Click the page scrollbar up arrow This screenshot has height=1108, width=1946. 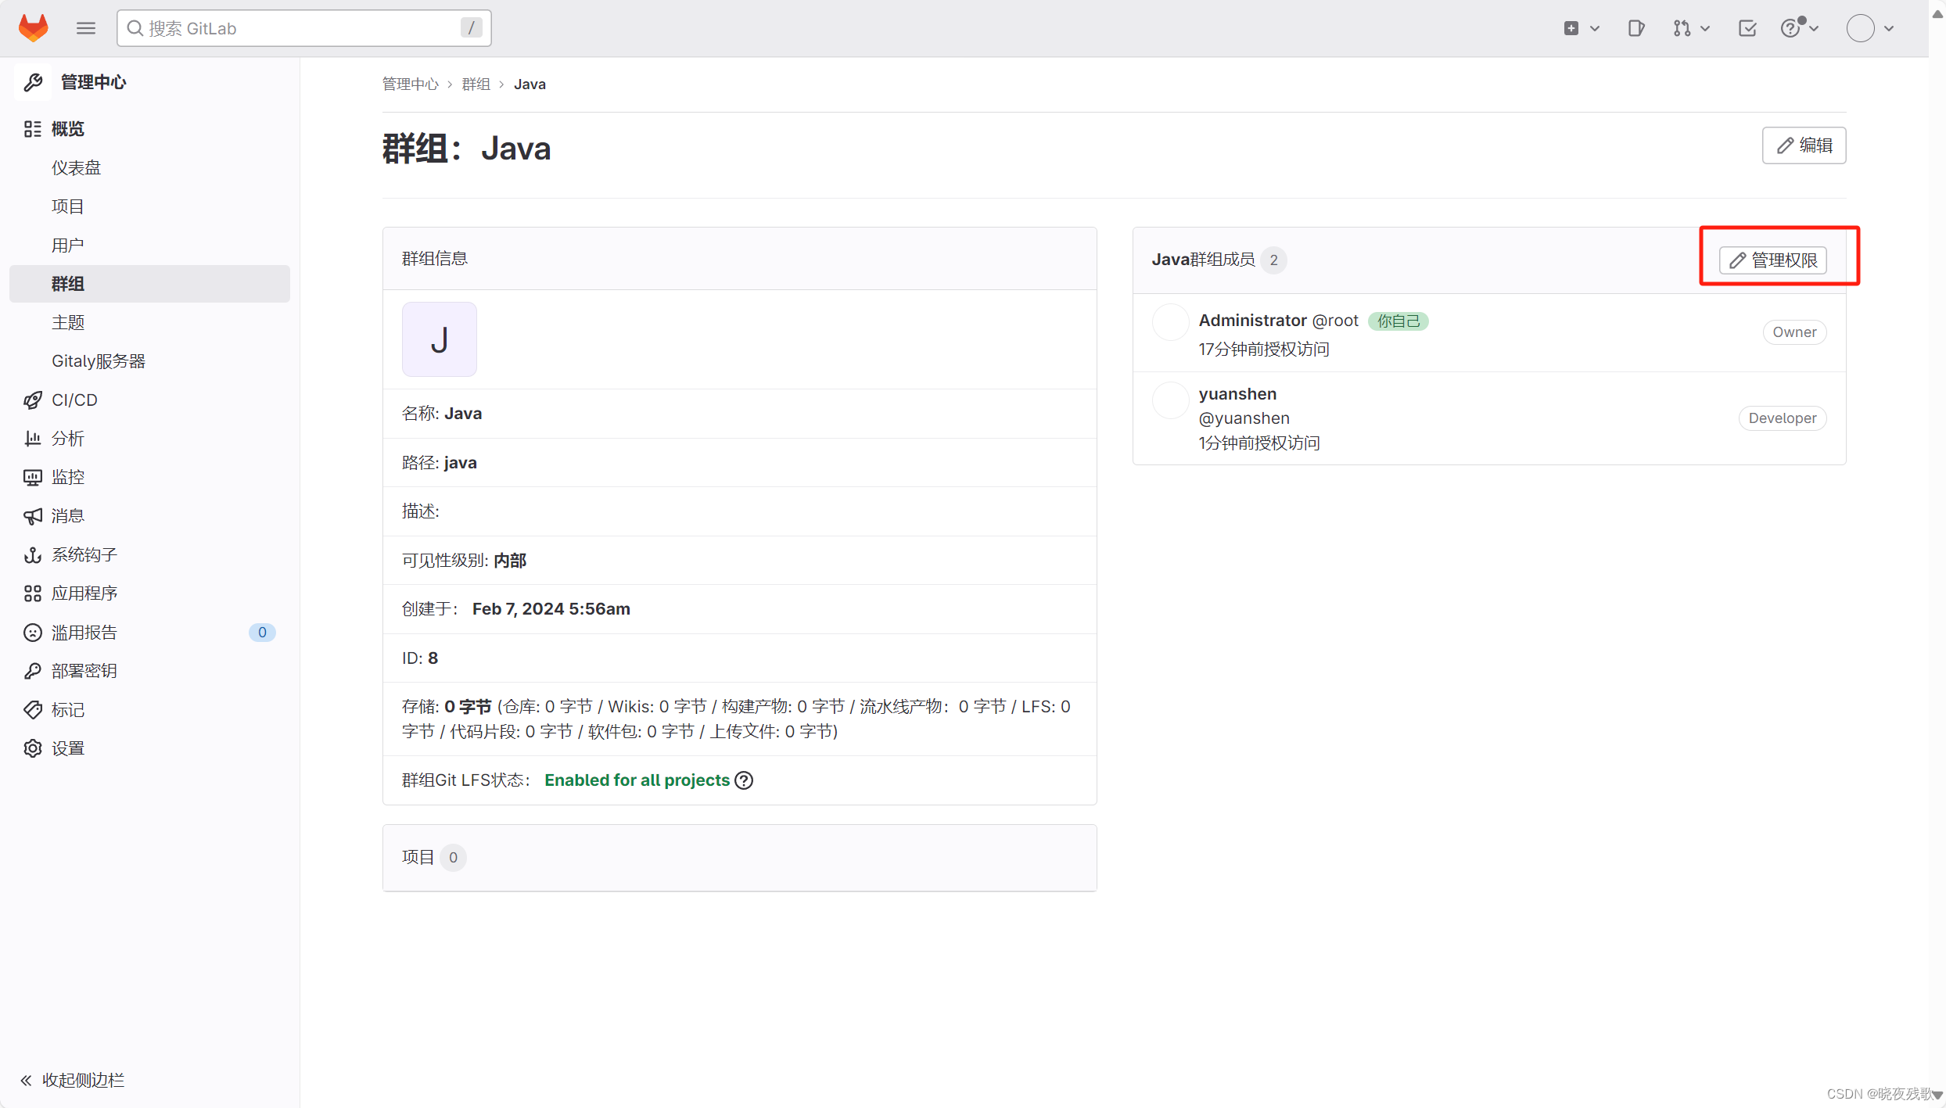click(1937, 13)
